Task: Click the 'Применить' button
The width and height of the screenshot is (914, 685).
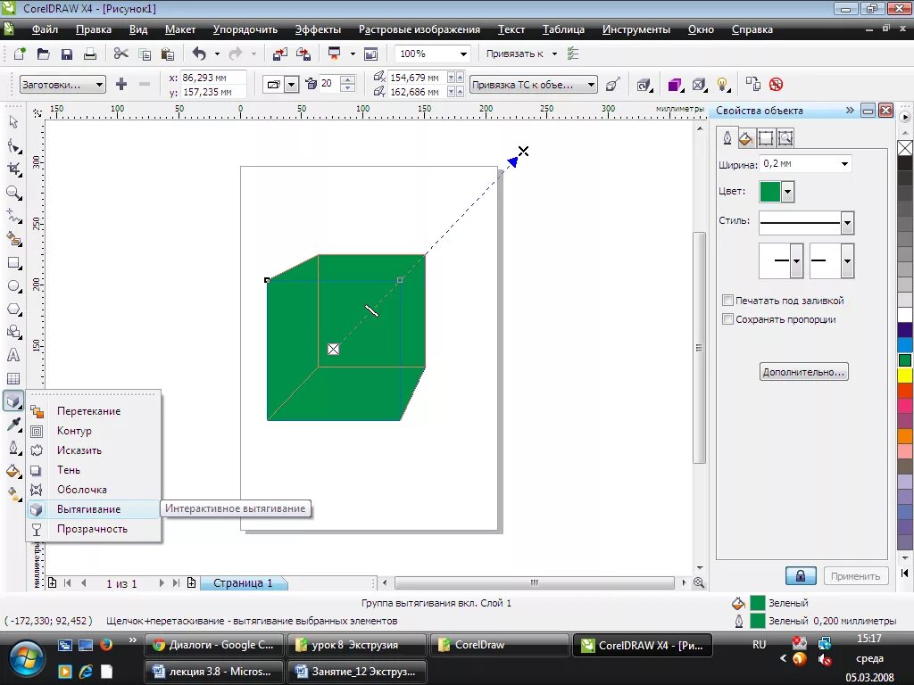Action: point(855,576)
